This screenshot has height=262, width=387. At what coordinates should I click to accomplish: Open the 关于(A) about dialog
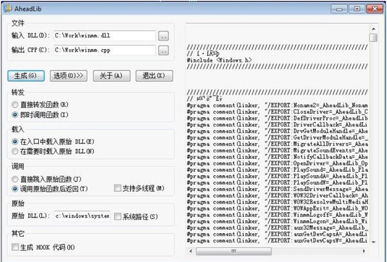pyautogui.click(x=111, y=76)
